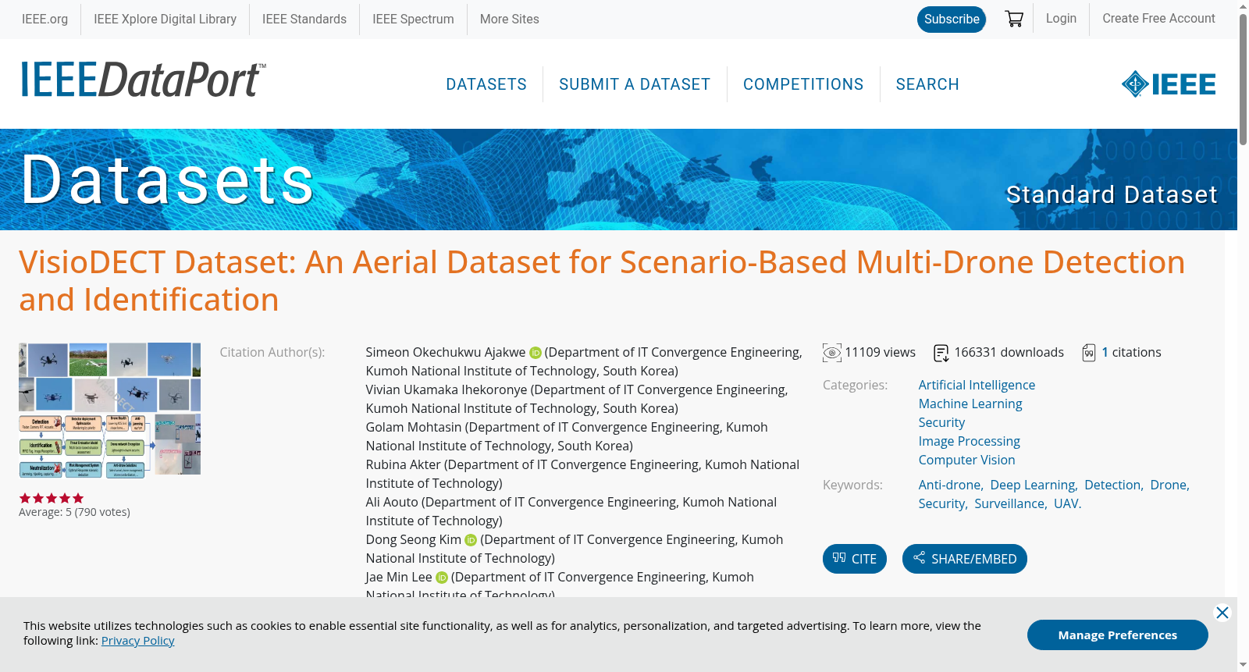Open the Artificial Intelligence category
The width and height of the screenshot is (1249, 672).
(977, 385)
